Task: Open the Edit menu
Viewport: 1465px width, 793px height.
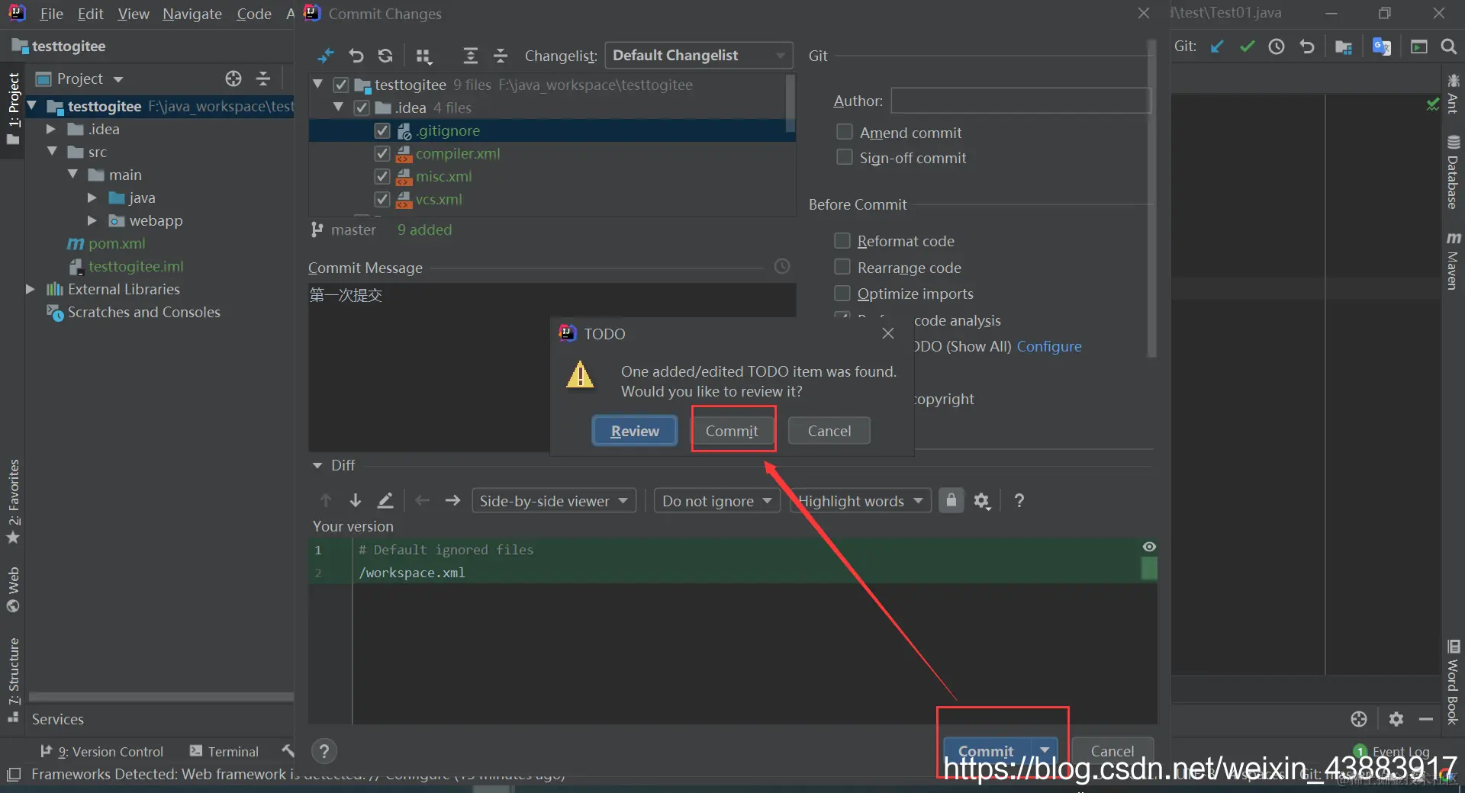Action: pyautogui.click(x=91, y=14)
